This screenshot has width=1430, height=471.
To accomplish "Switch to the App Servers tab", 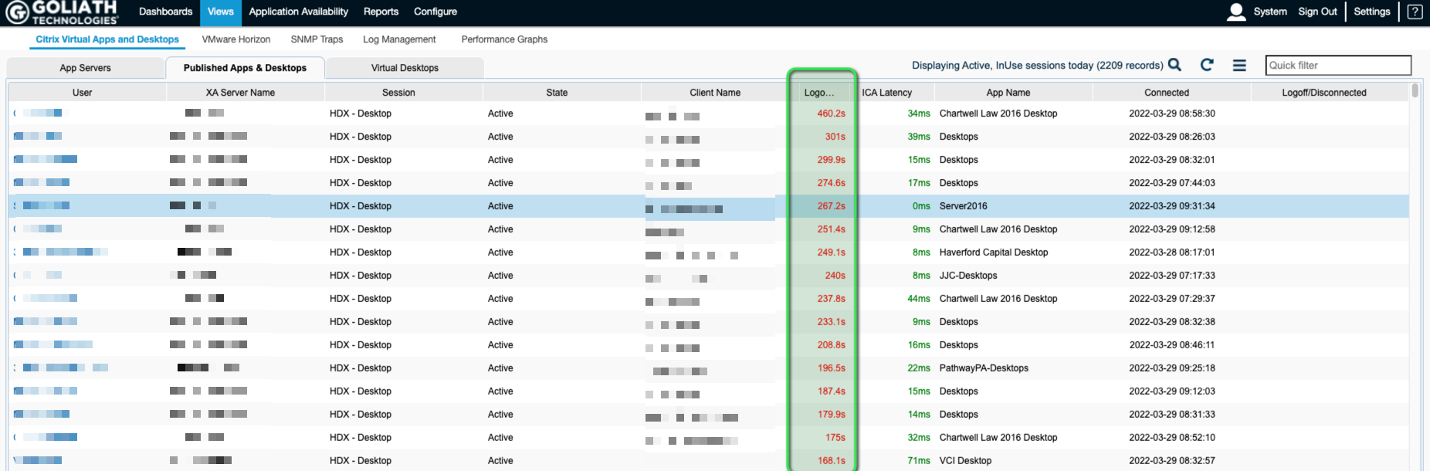I will pos(85,68).
